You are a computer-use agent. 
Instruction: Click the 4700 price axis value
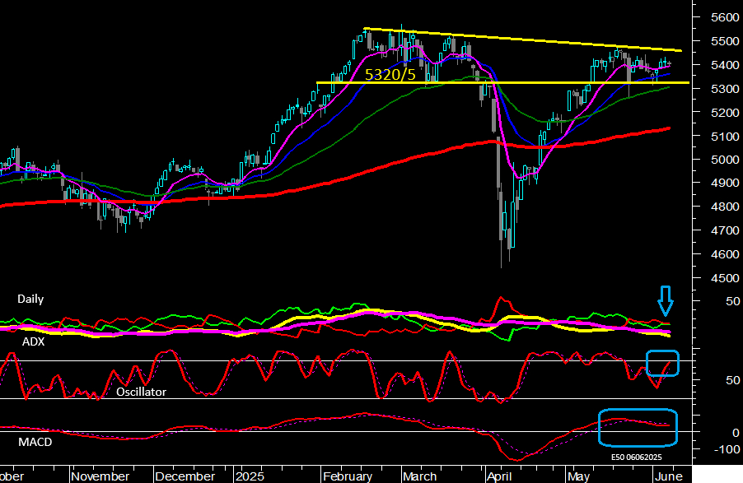(725, 230)
